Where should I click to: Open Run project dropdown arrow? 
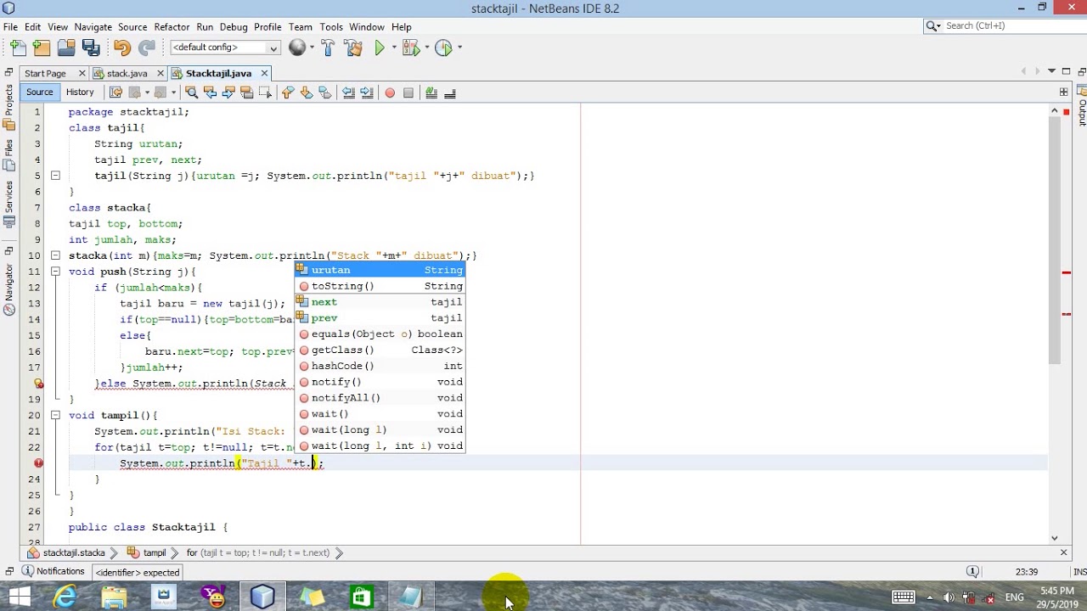click(393, 48)
